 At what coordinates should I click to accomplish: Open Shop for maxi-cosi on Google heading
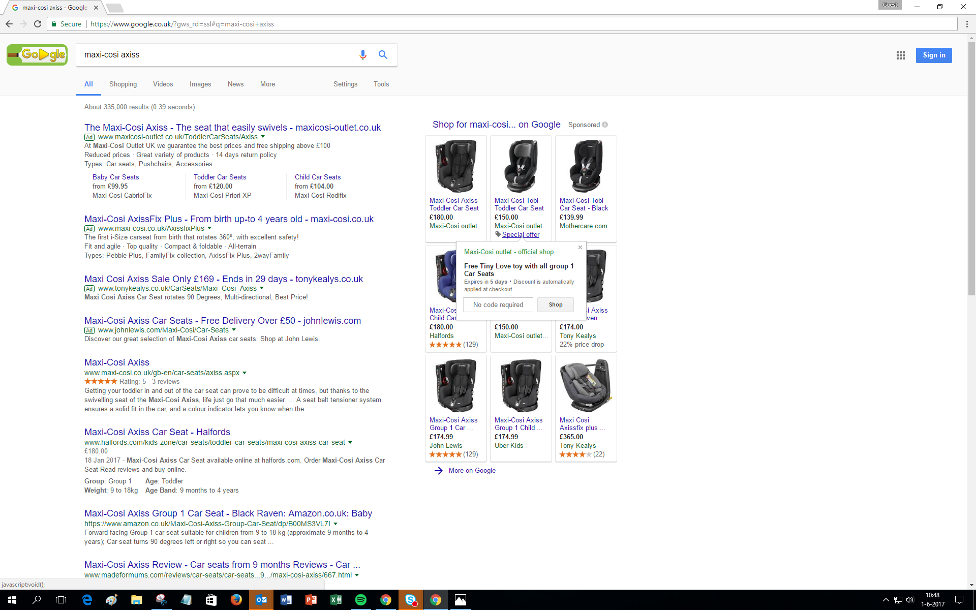pos(497,125)
